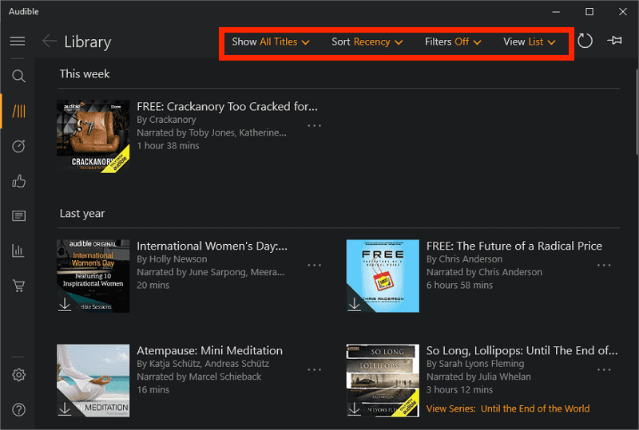Open the hamburger navigation menu

[x=18, y=41]
